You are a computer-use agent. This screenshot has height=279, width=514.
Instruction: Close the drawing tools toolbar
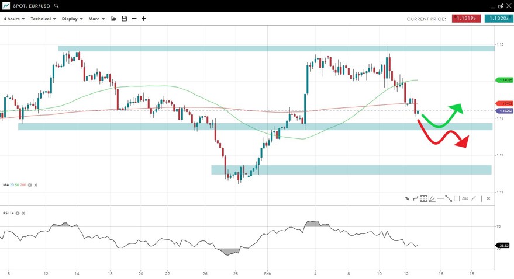point(488,198)
